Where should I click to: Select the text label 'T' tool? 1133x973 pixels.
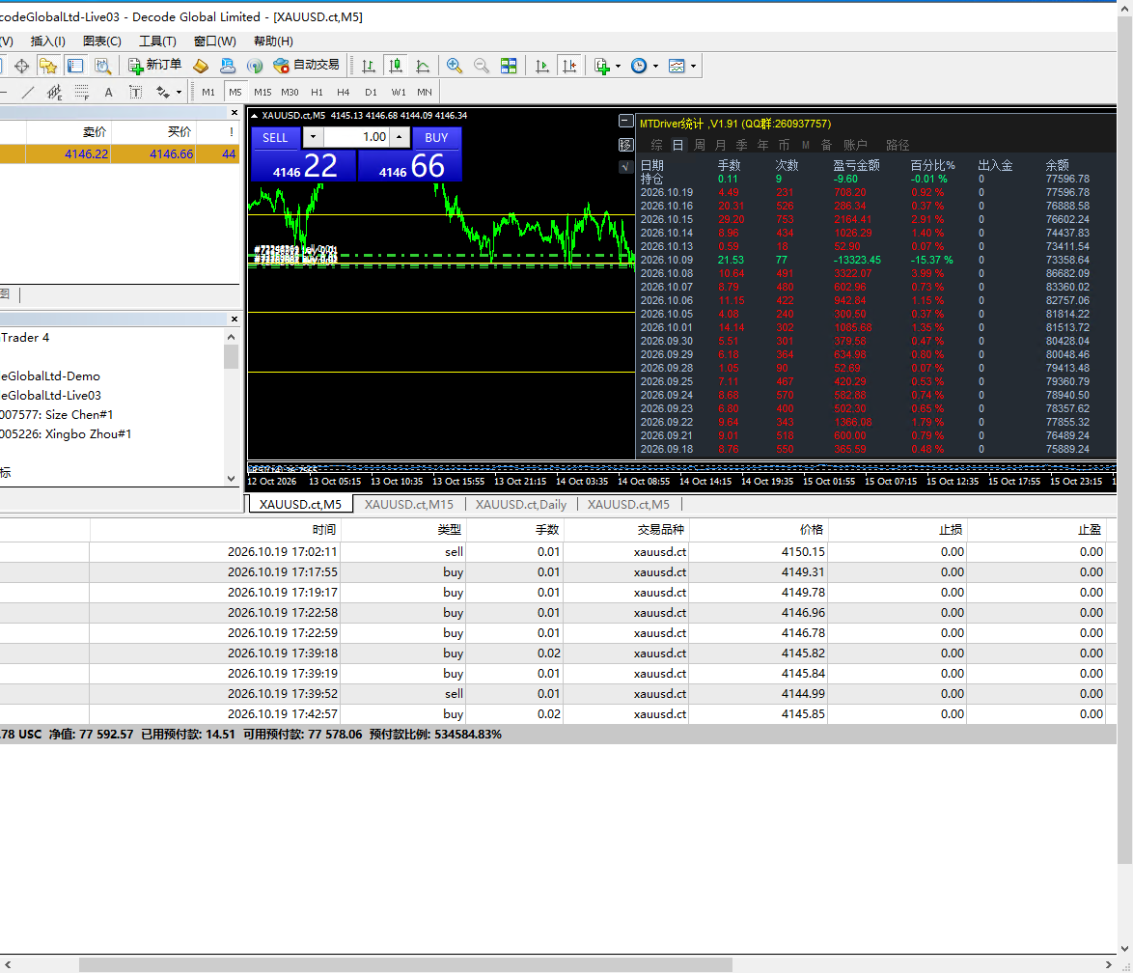[135, 93]
